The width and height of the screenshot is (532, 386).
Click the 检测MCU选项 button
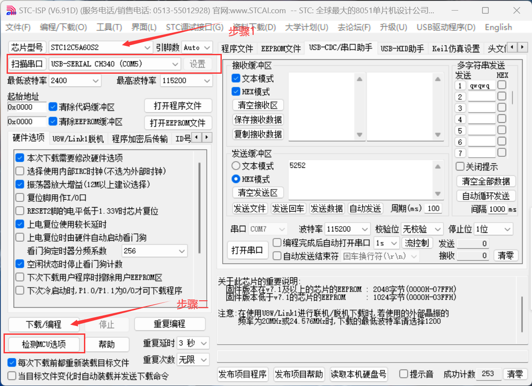(44, 344)
